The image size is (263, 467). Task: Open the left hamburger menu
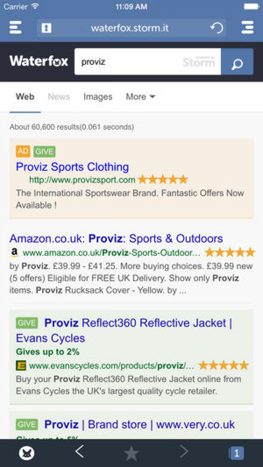(x=15, y=27)
